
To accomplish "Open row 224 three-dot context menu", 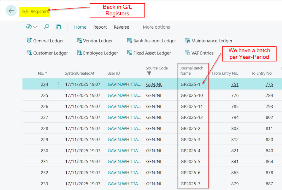I will (x=58, y=84).
